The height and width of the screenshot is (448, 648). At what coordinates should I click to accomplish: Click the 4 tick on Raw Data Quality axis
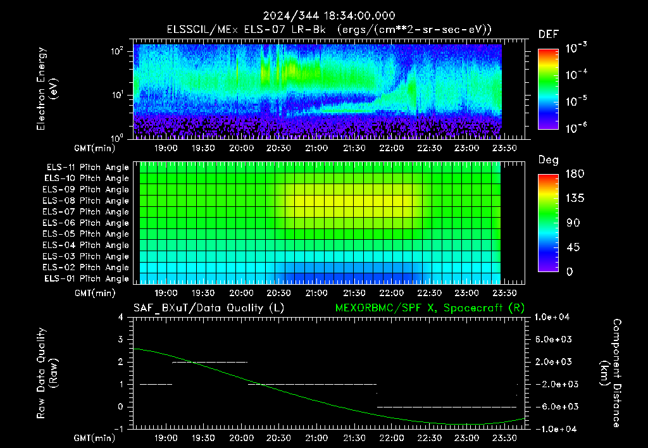(121, 317)
